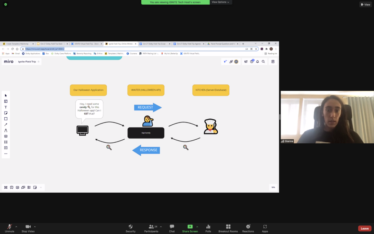Select the Miro text tool
The width and height of the screenshot is (374, 234).
pos(6,107)
